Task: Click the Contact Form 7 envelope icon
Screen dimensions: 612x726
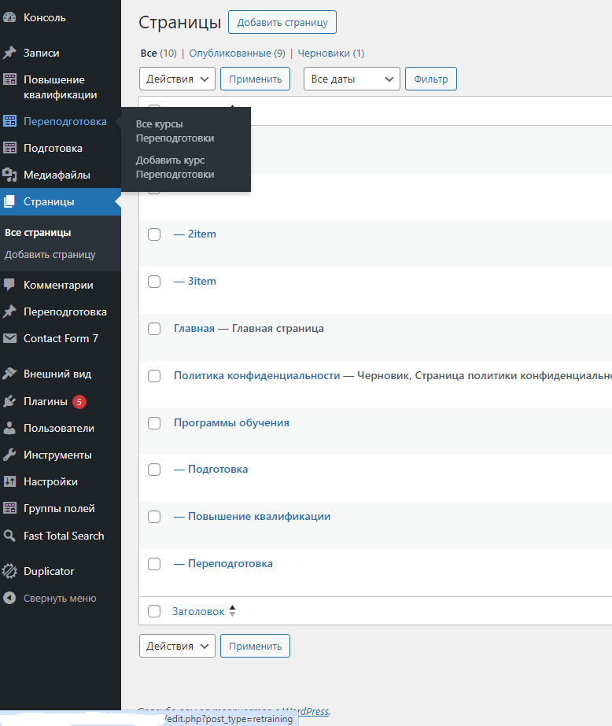Action: click(9, 338)
